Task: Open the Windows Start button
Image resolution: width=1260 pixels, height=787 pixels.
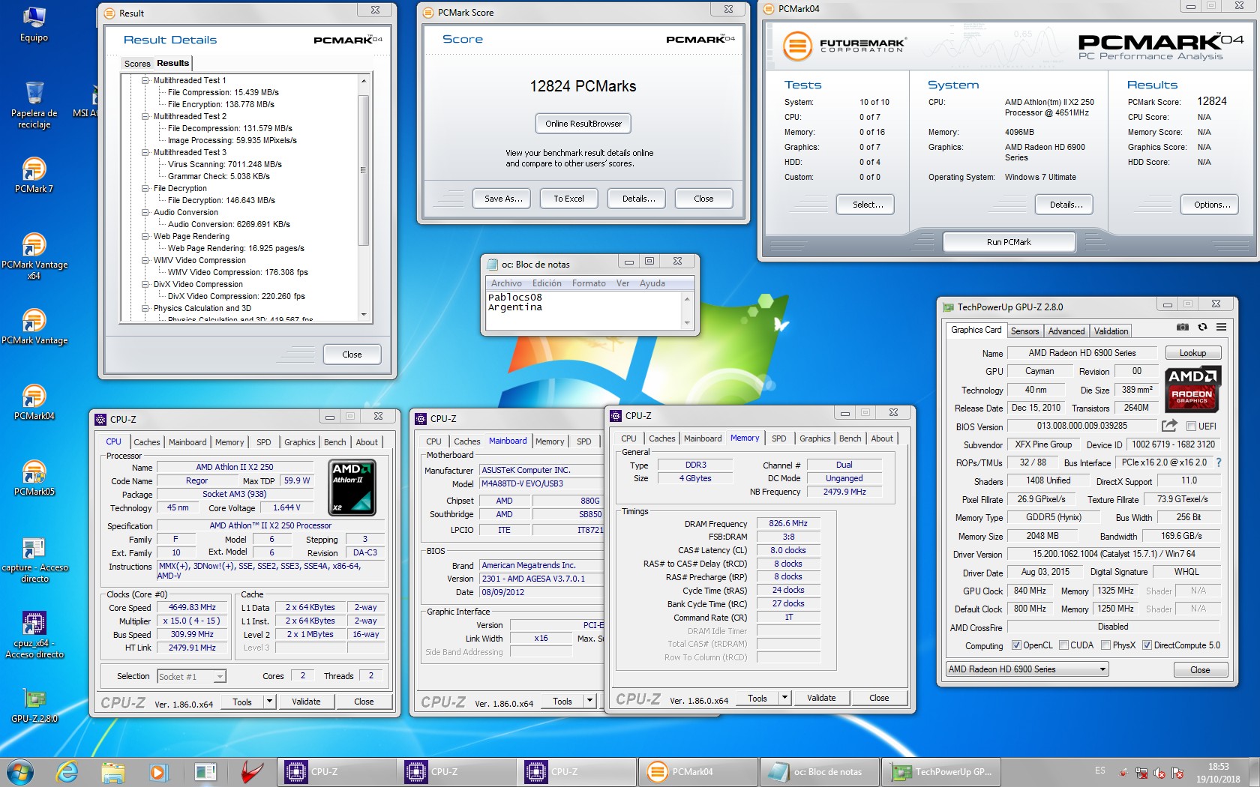Action: click(x=20, y=771)
